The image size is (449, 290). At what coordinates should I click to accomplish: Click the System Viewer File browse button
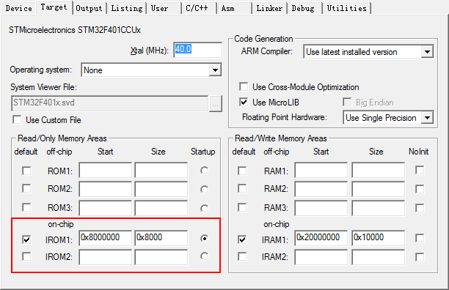(x=216, y=104)
